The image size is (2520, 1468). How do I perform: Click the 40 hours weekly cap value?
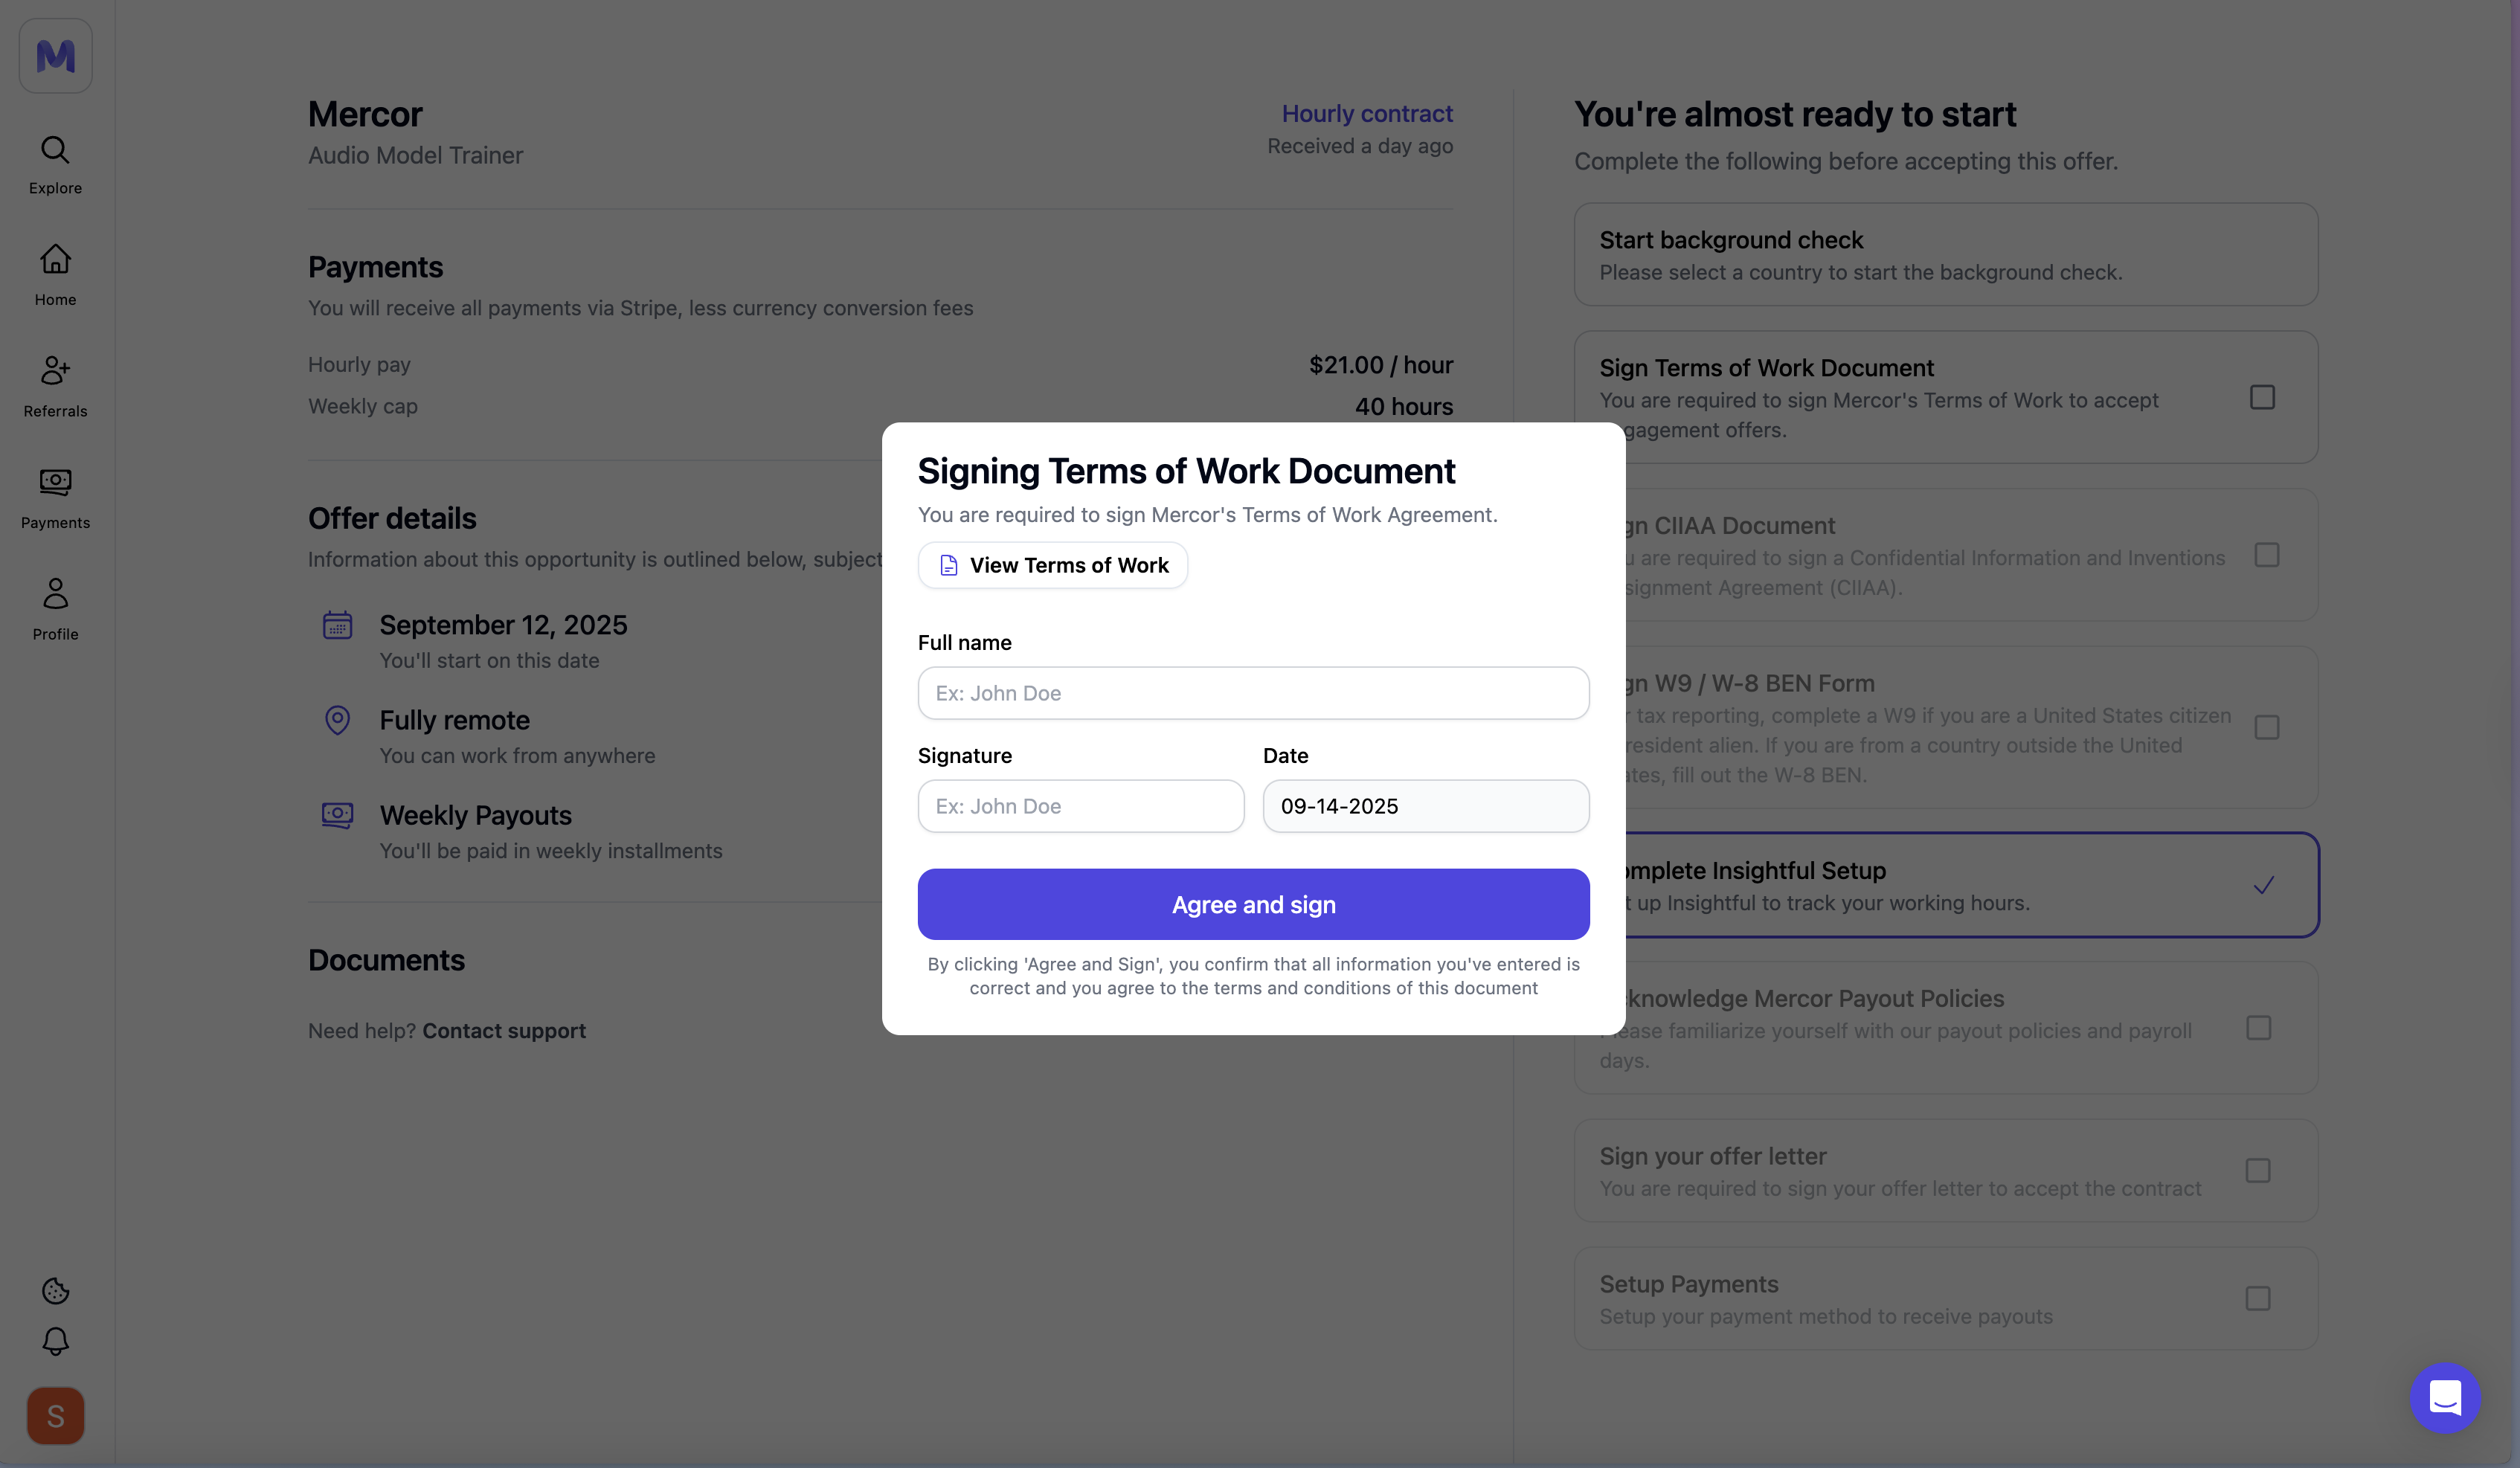coord(1404,407)
